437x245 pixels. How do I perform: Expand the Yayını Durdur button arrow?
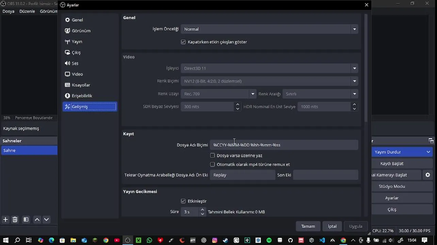pyautogui.click(x=428, y=152)
